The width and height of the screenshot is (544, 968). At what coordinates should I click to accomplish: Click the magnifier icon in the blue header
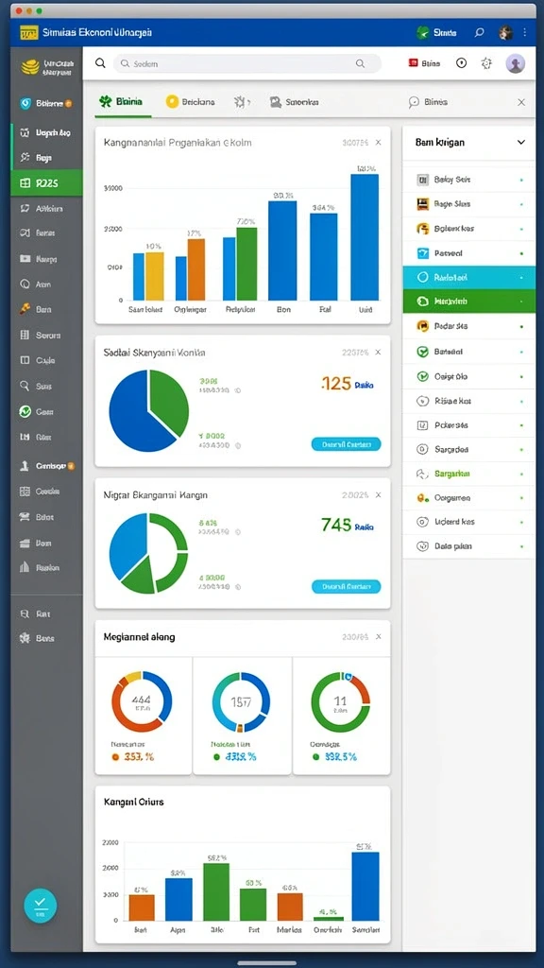479,33
